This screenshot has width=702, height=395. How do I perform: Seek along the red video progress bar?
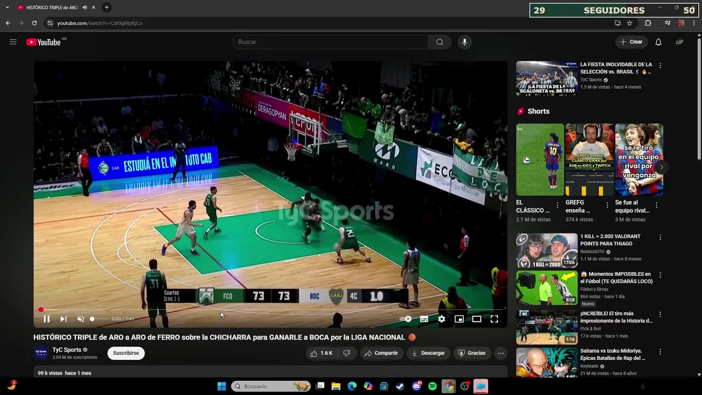pyautogui.click(x=271, y=310)
